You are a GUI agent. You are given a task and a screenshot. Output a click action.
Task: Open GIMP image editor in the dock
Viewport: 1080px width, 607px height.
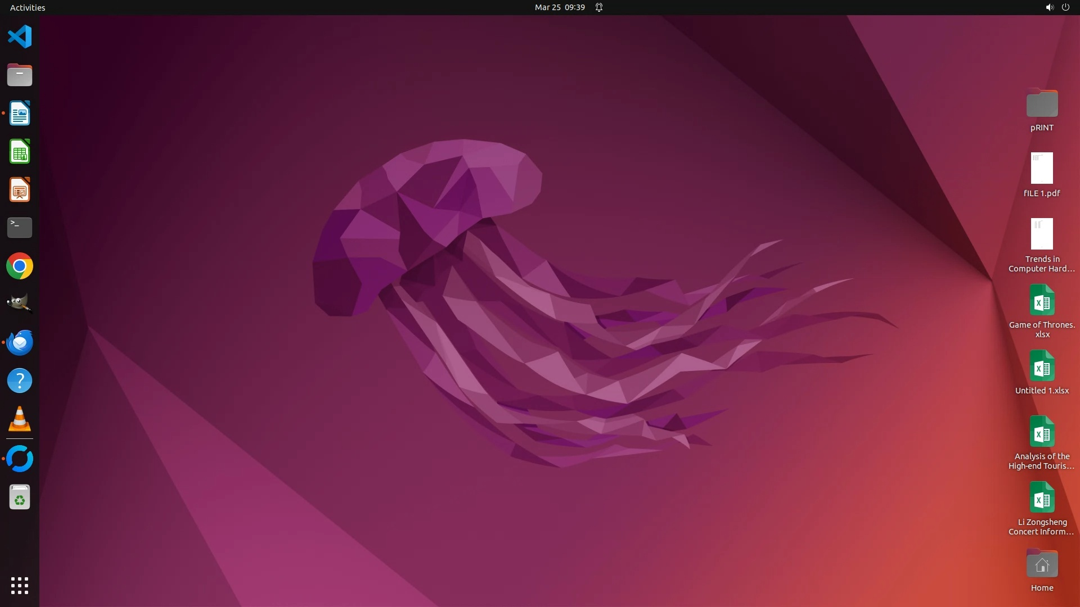click(x=20, y=304)
